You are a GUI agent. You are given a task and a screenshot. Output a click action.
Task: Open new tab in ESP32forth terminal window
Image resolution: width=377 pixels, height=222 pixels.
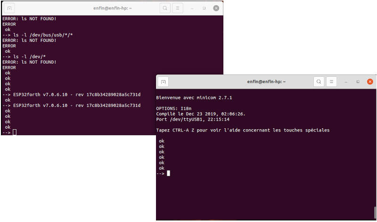tap(10, 8)
